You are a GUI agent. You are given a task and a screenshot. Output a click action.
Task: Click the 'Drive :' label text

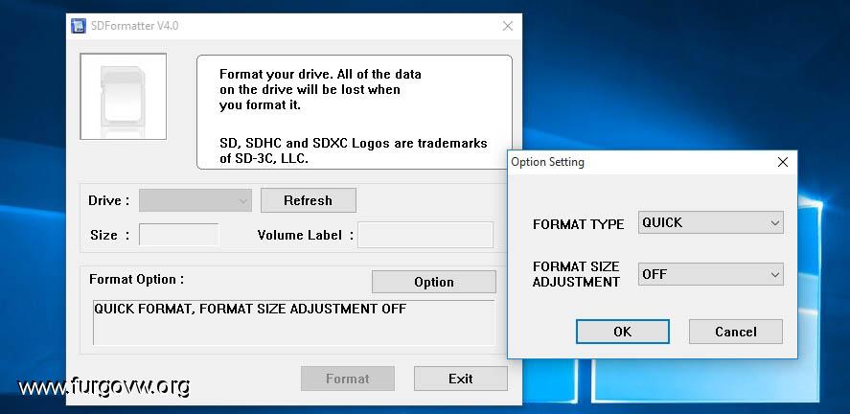[108, 200]
